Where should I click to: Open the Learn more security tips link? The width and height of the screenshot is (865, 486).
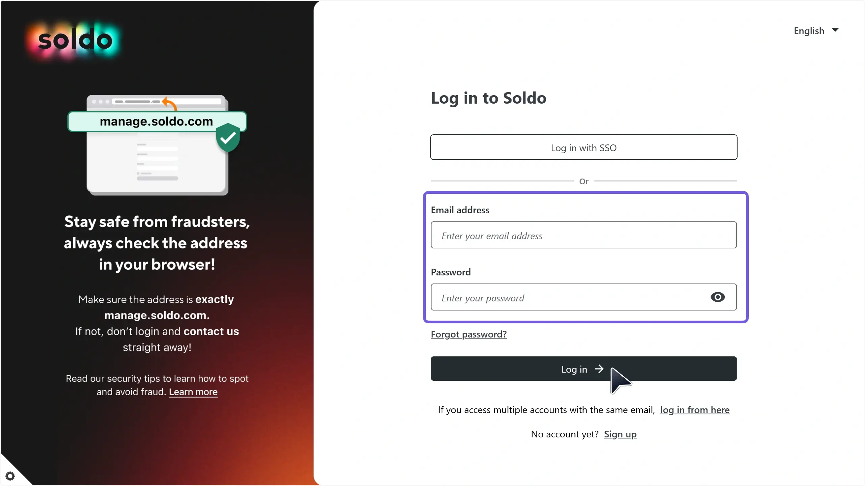pyautogui.click(x=193, y=392)
